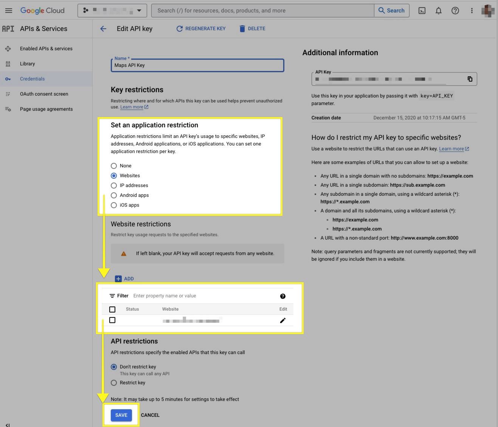Focus the resource search bar
Screen dimensions: 498x427
[262, 11]
